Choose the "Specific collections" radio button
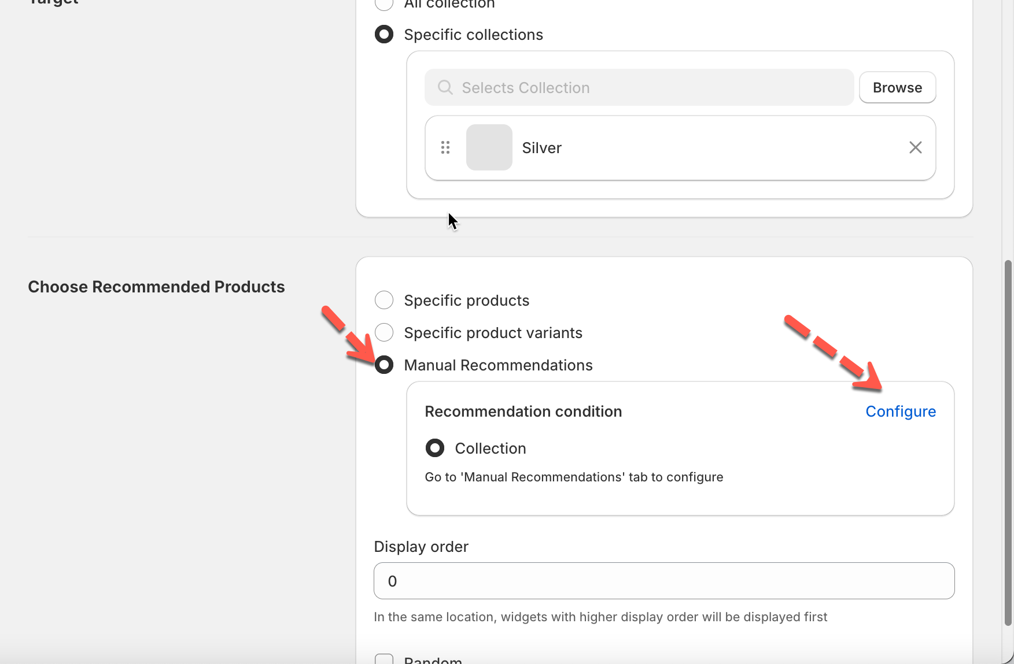This screenshot has width=1014, height=664. 384,35
